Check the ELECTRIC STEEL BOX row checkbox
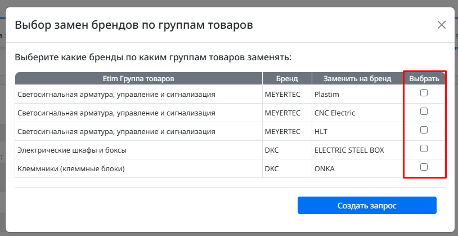This screenshot has height=236, width=458. point(424,149)
